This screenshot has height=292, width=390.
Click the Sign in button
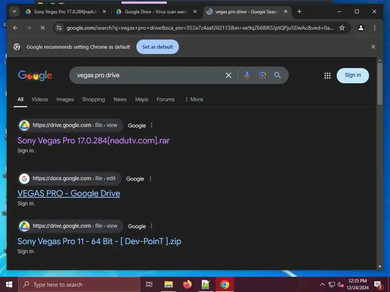click(x=352, y=76)
